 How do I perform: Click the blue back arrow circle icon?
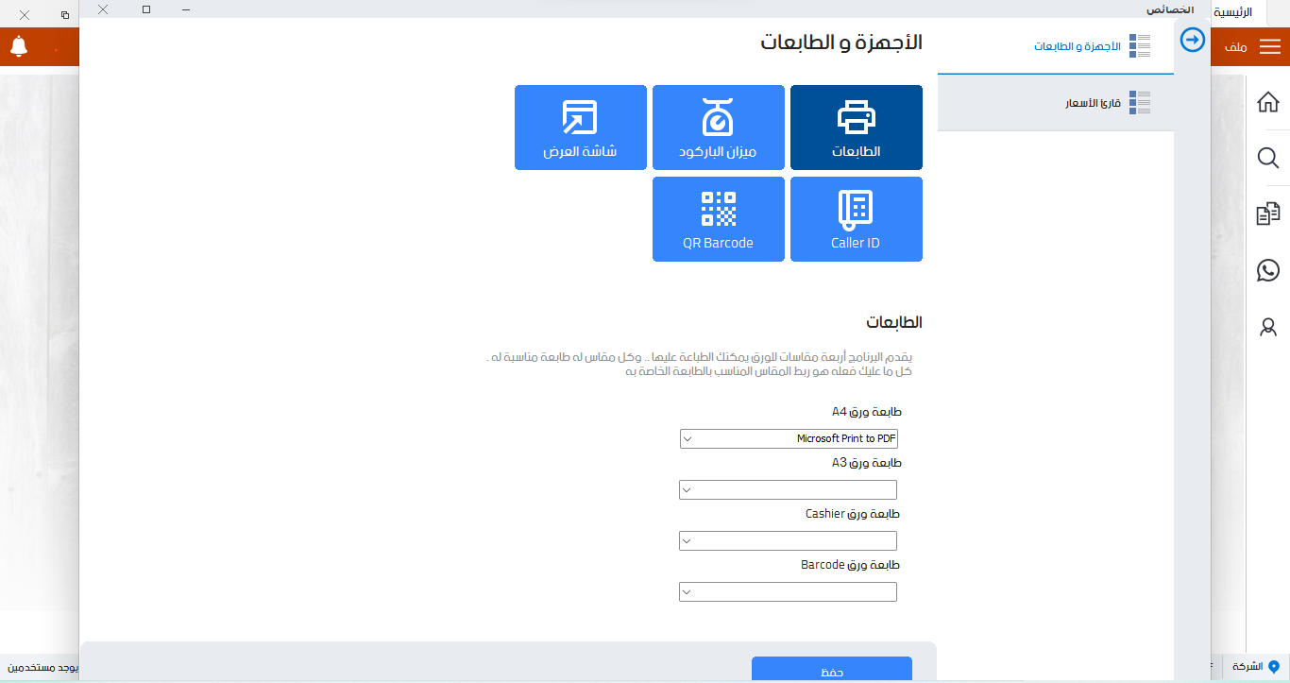1193,40
